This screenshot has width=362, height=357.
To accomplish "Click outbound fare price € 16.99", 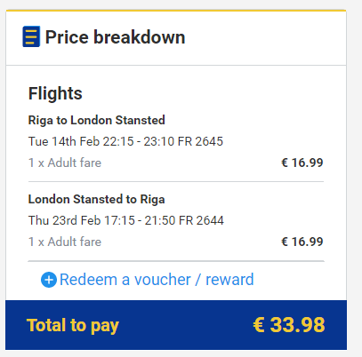I will pos(302,163).
